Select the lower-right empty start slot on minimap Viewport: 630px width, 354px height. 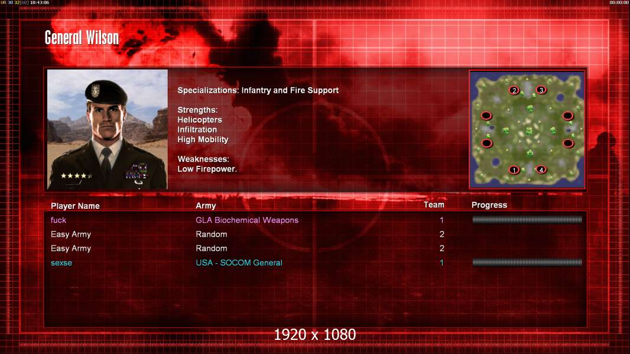click(568, 143)
